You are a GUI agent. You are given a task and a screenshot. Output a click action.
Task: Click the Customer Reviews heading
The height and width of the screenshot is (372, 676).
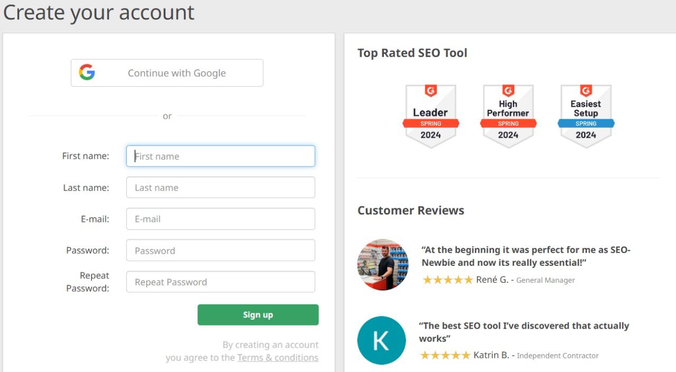point(411,210)
